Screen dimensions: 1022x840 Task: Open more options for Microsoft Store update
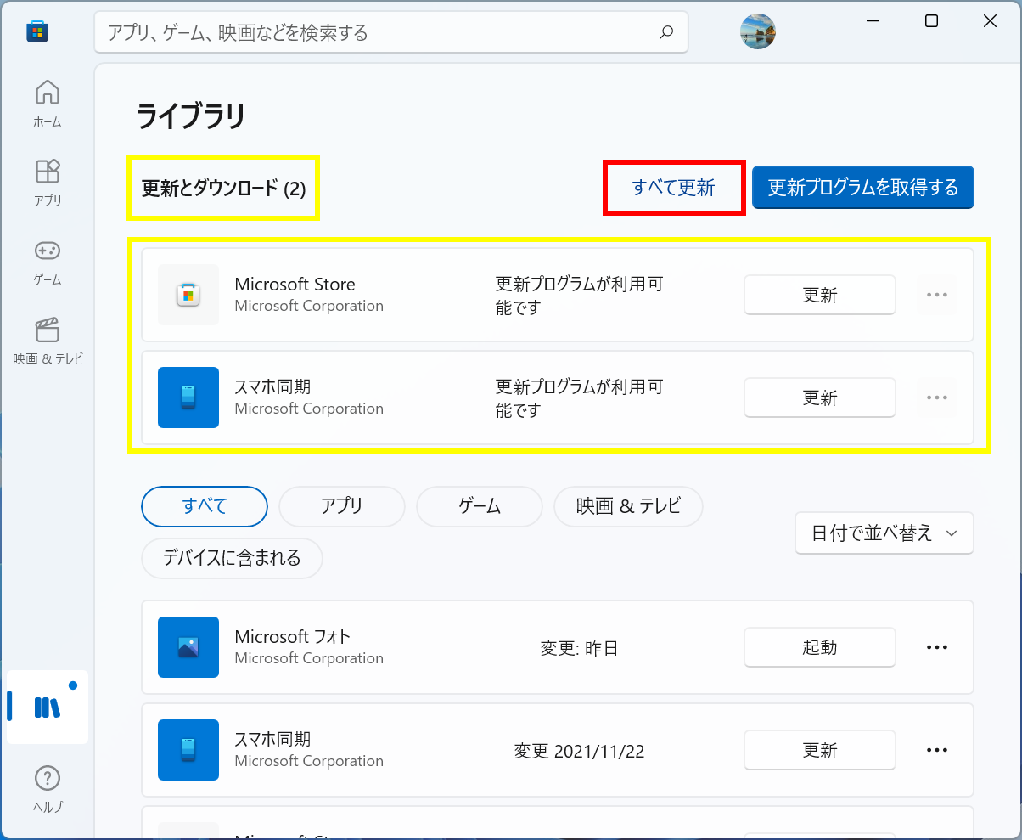[x=937, y=295]
